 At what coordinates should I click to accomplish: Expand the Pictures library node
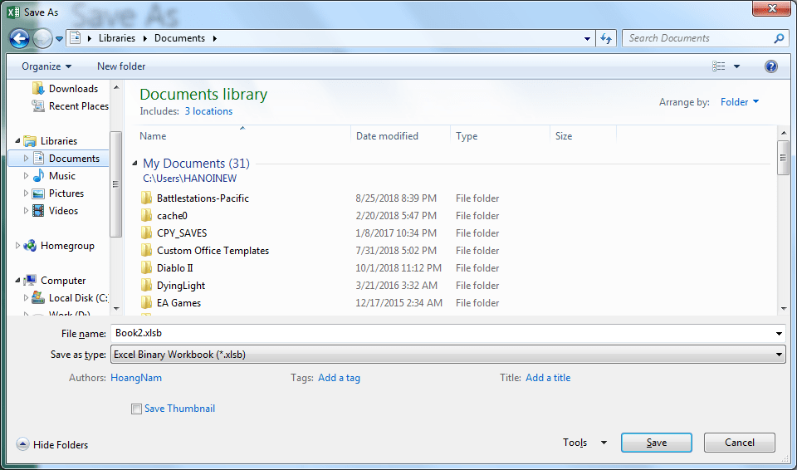point(26,193)
